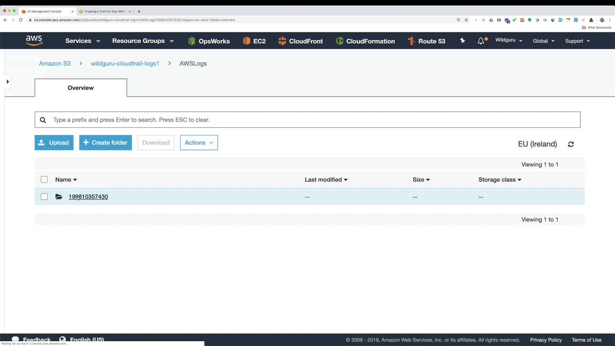615x346 pixels.
Task: Refresh the S3 object list
Action: 571,144
